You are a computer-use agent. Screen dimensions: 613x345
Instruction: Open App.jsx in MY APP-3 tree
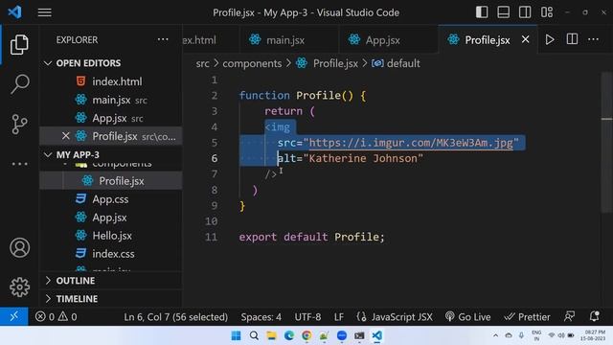(x=111, y=218)
